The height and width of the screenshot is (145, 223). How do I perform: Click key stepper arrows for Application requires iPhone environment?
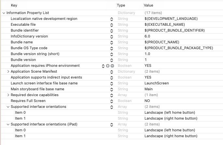pos(104,66)
